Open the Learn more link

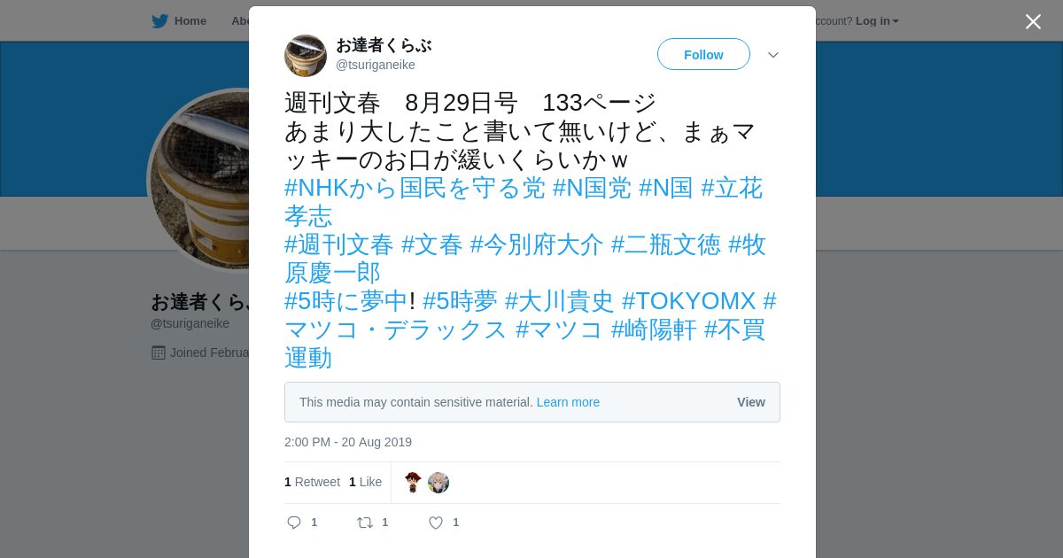pos(568,402)
